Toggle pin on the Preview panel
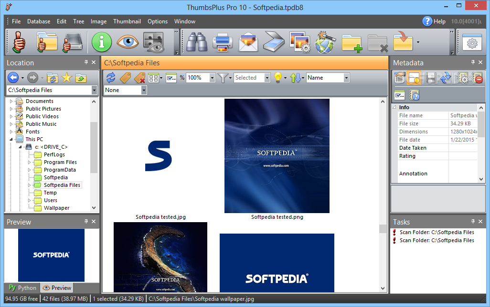This screenshot has height=307, width=490. (x=86, y=222)
